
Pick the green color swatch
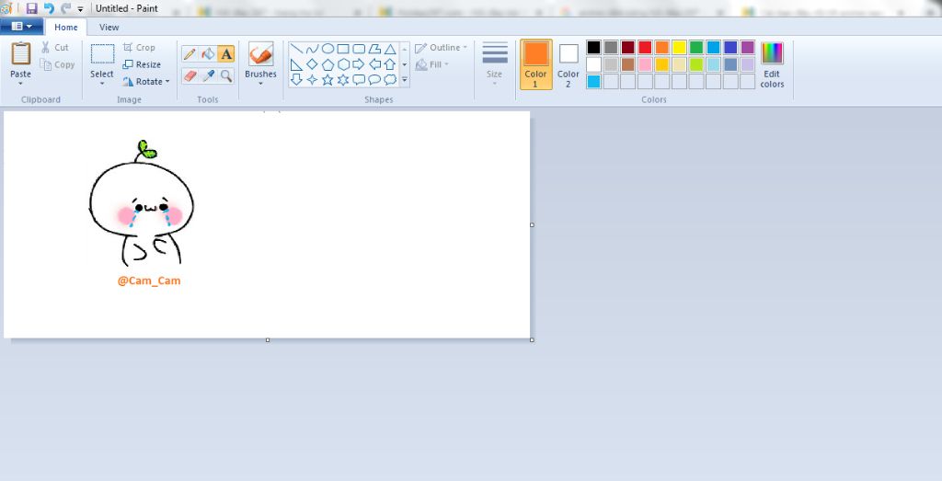696,48
